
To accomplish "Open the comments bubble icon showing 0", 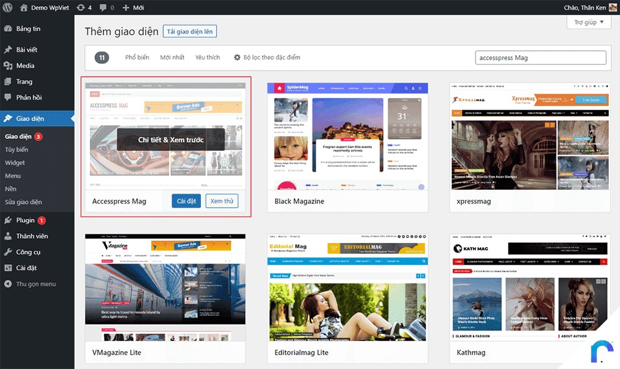I will click(x=103, y=7).
